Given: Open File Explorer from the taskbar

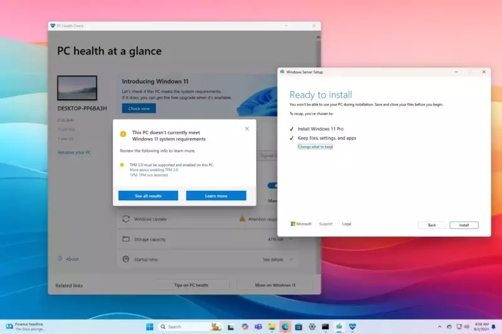Looking at the screenshot, I should (272, 326).
